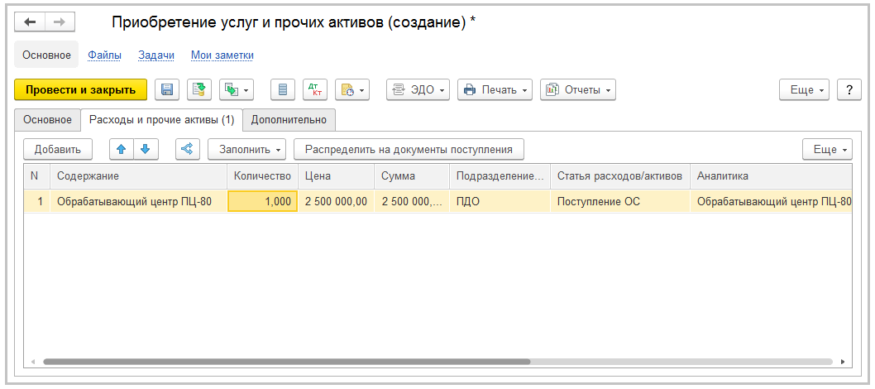Click the price cell 2 500 000,00
The height and width of the screenshot is (389, 875).
pyautogui.click(x=336, y=201)
